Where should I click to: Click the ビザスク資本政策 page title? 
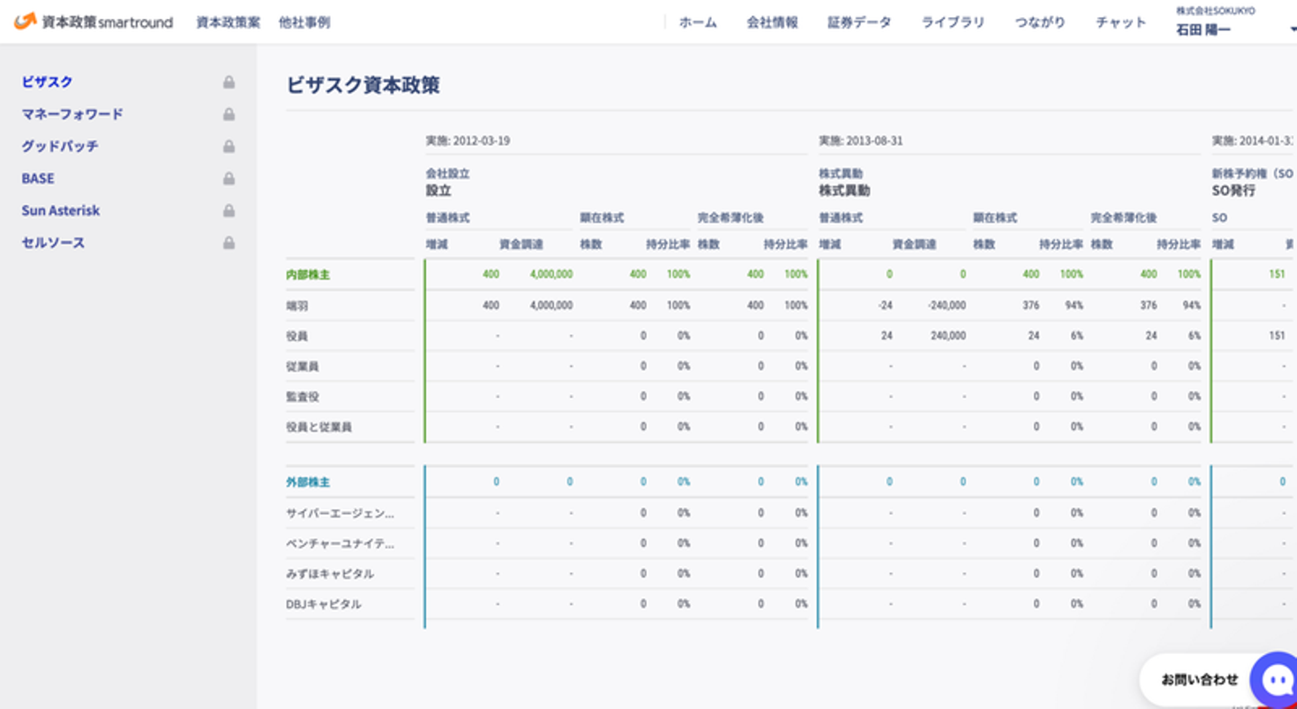[x=363, y=85]
